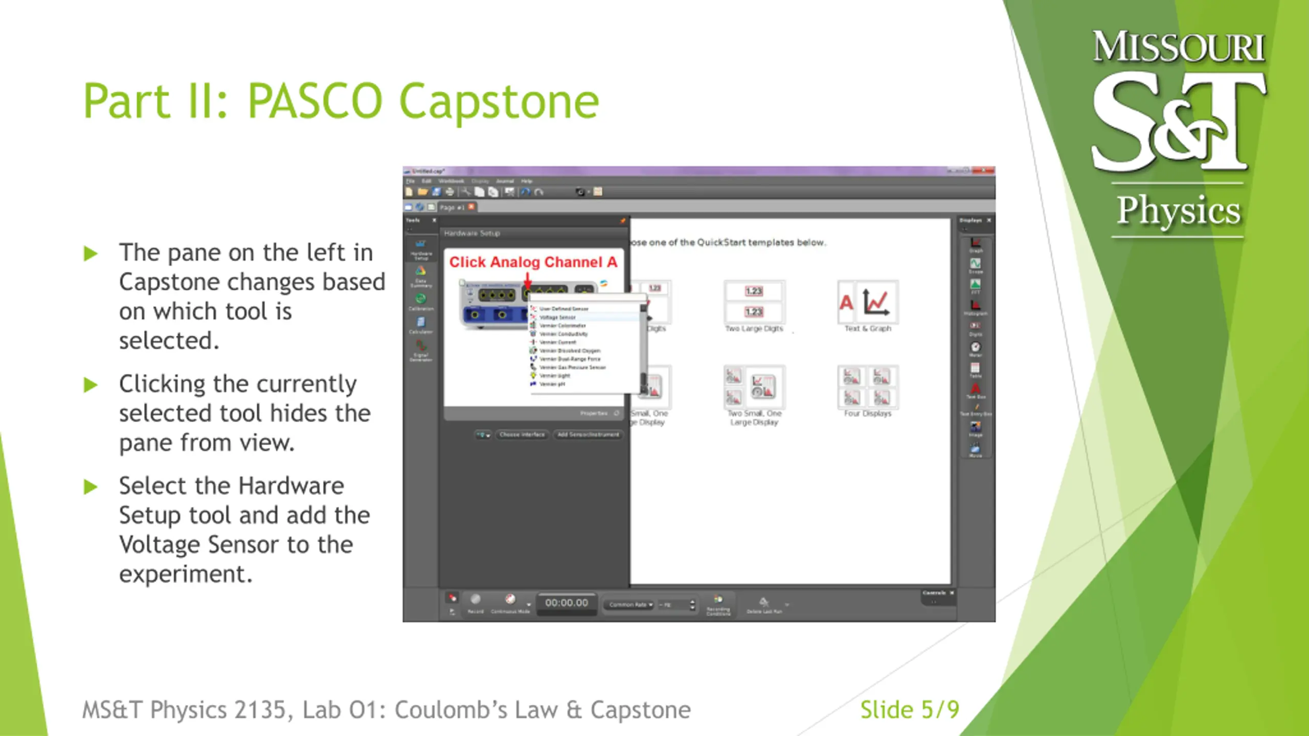
Task: Add a Histogram display from Displays palette
Action: tap(976, 308)
